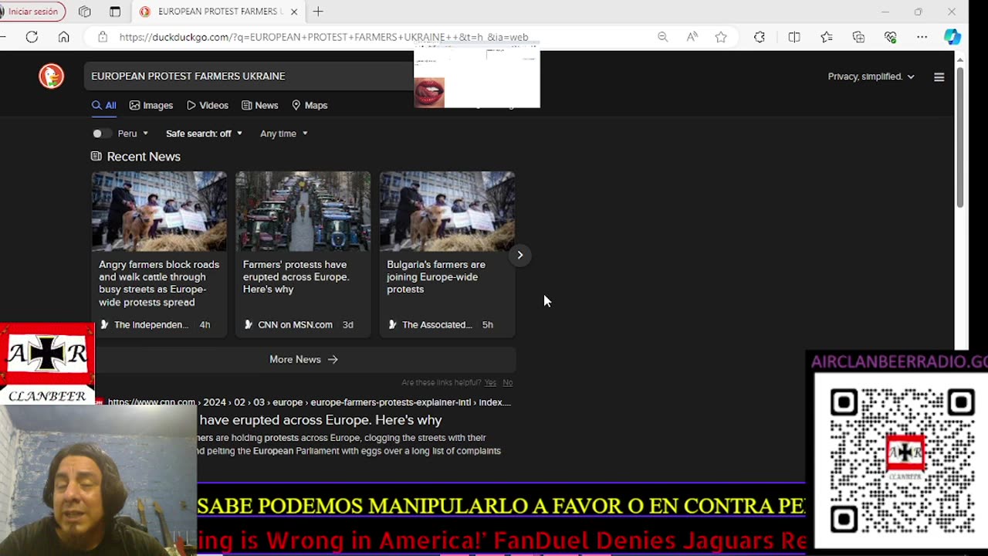988x556 pixels.
Task: Switch to Images results tab
Action: pyautogui.click(x=151, y=105)
